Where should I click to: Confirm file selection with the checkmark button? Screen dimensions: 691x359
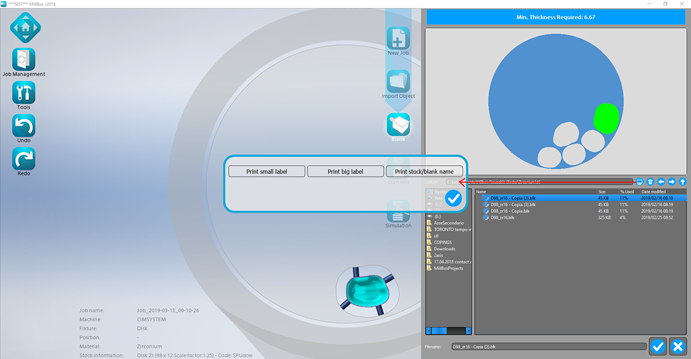(658, 346)
